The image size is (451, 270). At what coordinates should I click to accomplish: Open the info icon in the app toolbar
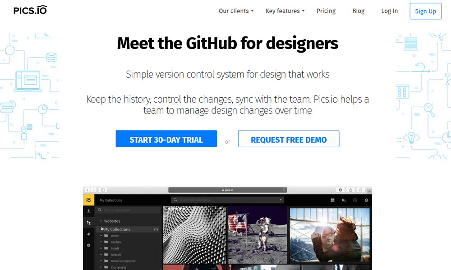pos(355,200)
